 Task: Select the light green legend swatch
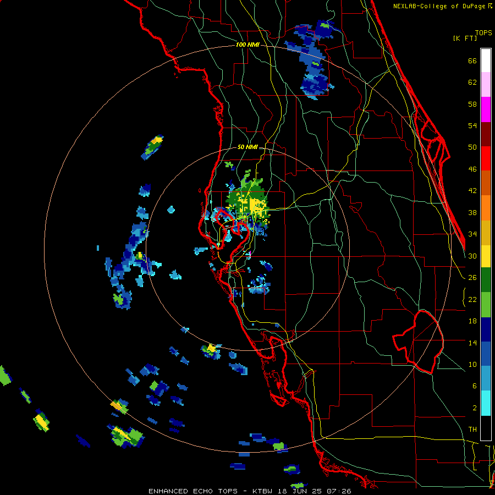(x=486, y=305)
